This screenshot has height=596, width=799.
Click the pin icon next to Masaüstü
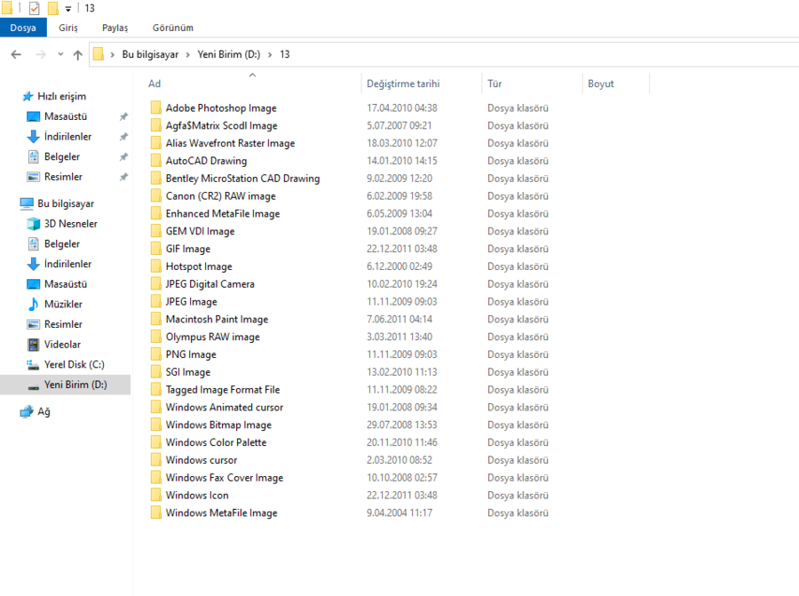coord(123,116)
